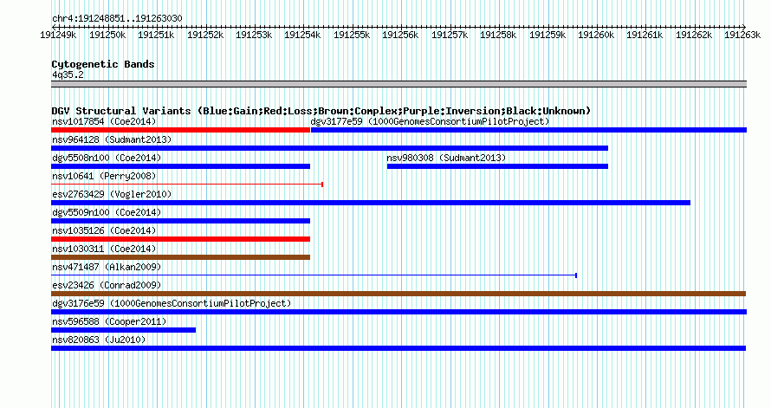Click the 191262k ruler tick label
The width and height of the screenshot is (771, 408).
[694, 35]
